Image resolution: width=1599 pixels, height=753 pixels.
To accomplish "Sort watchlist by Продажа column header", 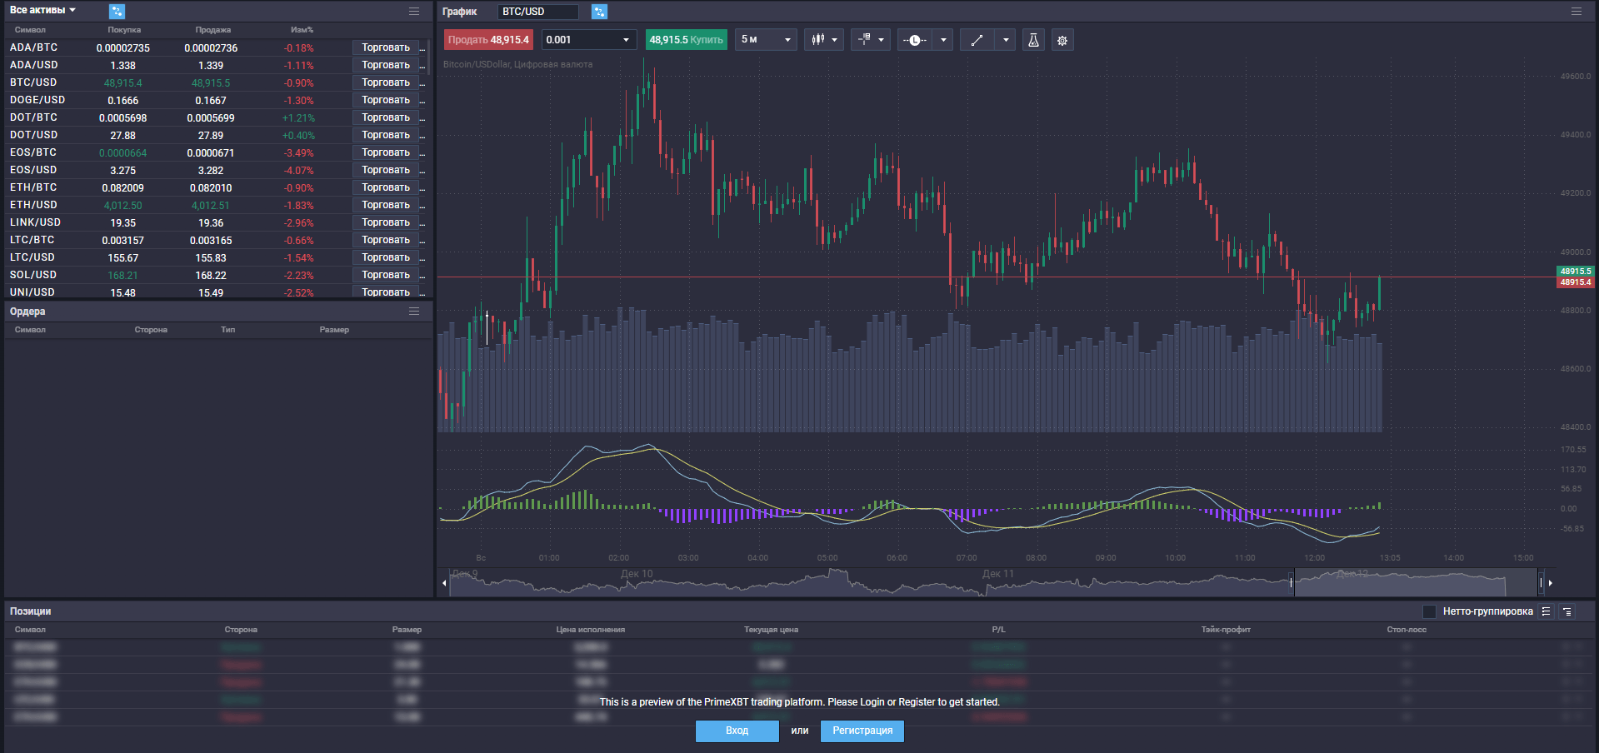I will coord(212,30).
